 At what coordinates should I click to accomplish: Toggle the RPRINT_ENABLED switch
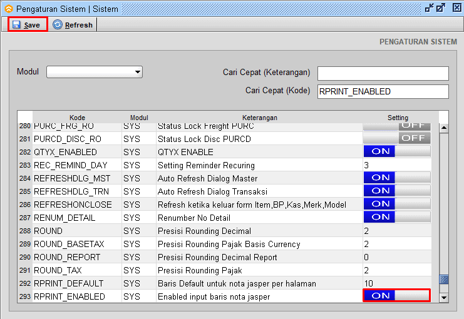pyautogui.click(x=397, y=296)
